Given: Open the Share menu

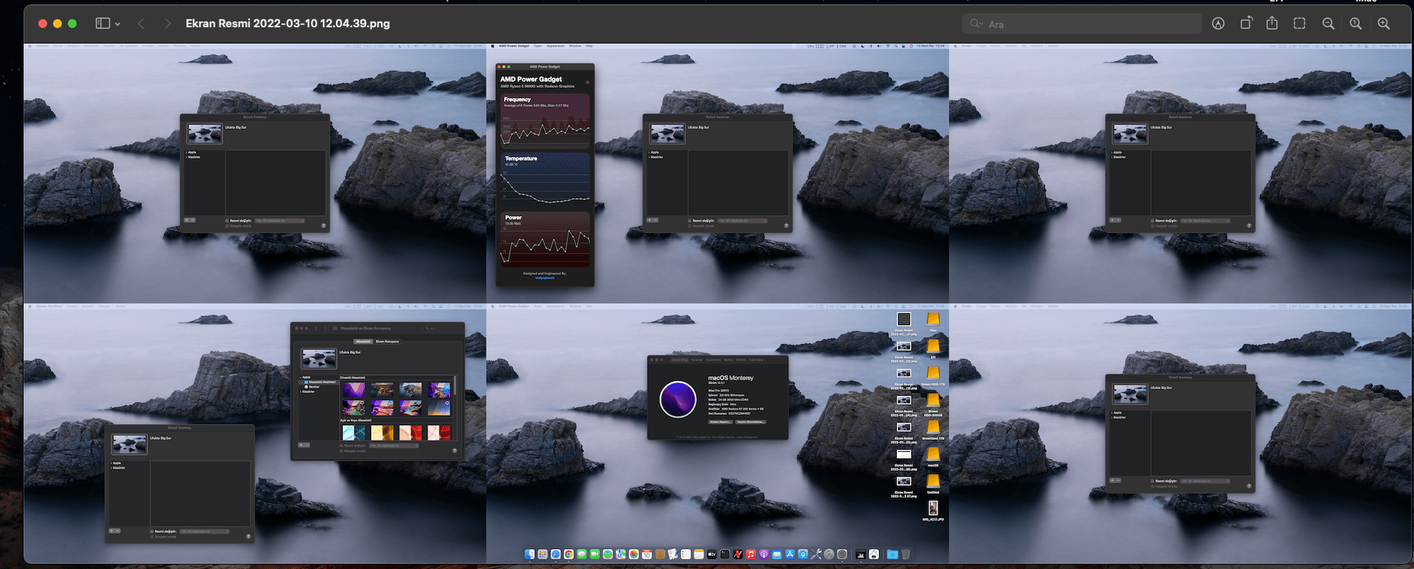Looking at the screenshot, I should [1272, 24].
